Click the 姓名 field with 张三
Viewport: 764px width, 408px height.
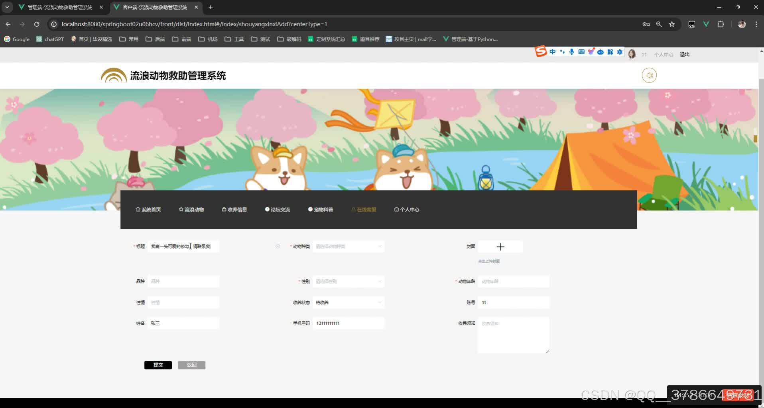coord(183,323)
